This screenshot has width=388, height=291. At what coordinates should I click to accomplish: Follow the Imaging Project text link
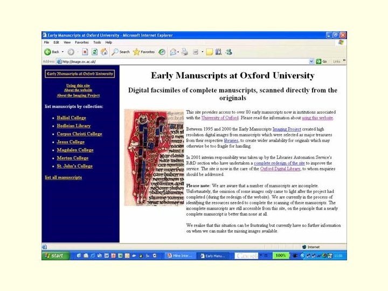[x=287, y=129]
